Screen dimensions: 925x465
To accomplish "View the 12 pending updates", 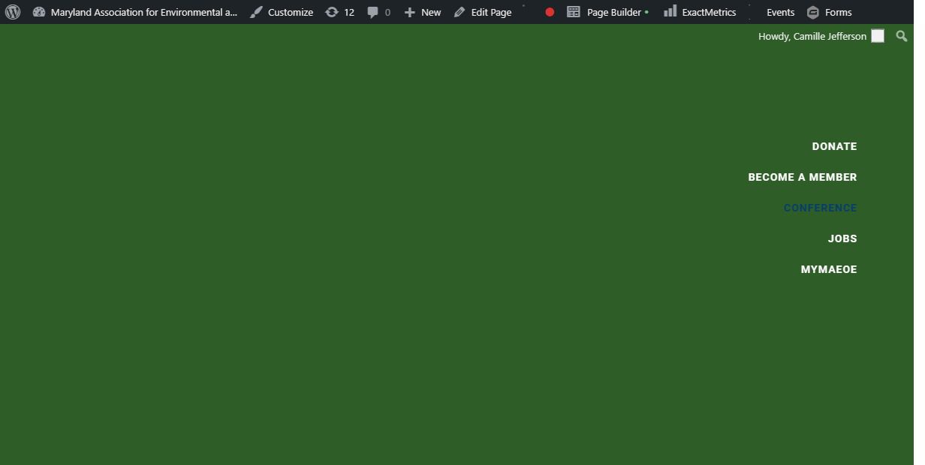I will point(339,12).
